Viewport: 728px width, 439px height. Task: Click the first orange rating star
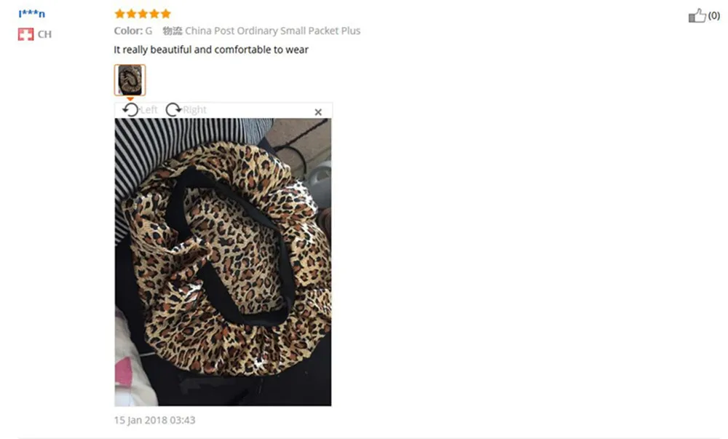[120, 14]
